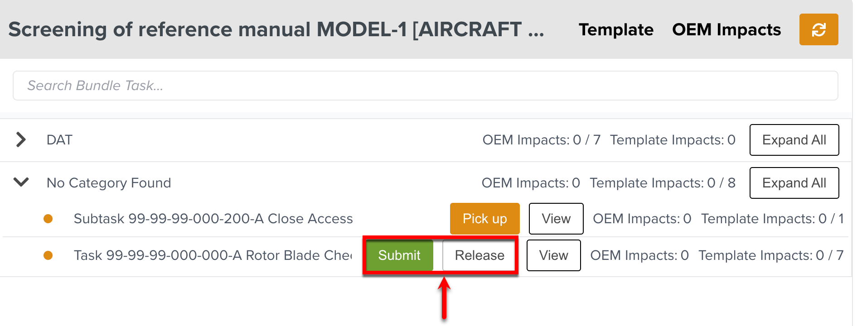Click Expand All for No Category Found
Image resolution: width=862 pixels, height=326 pixels.
point(794,183)
